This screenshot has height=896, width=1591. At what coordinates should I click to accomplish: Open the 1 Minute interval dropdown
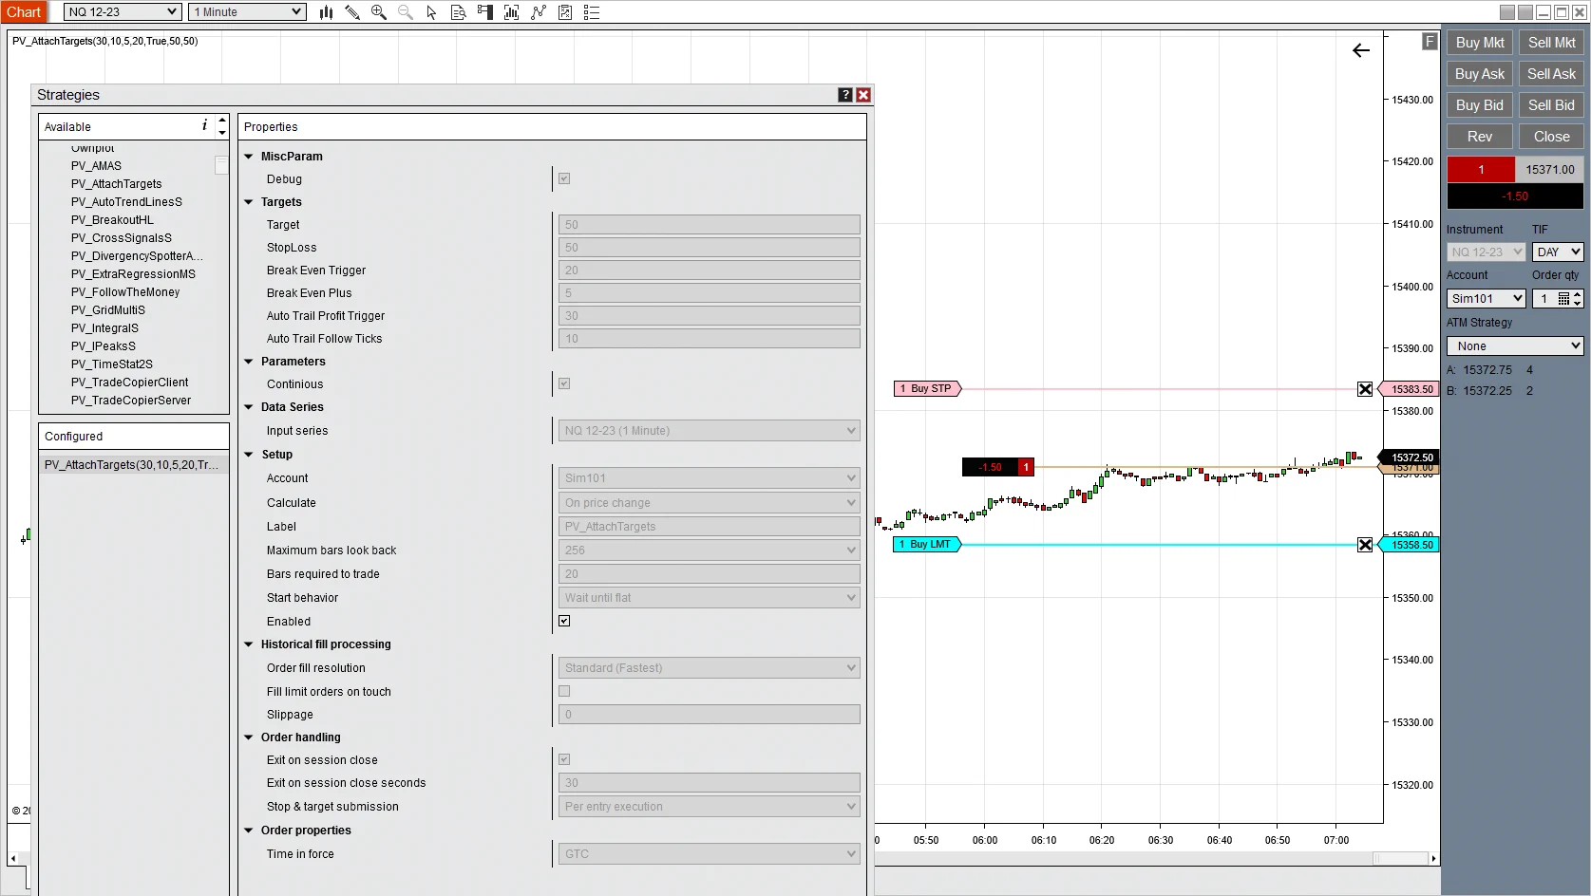pos(247,12)
